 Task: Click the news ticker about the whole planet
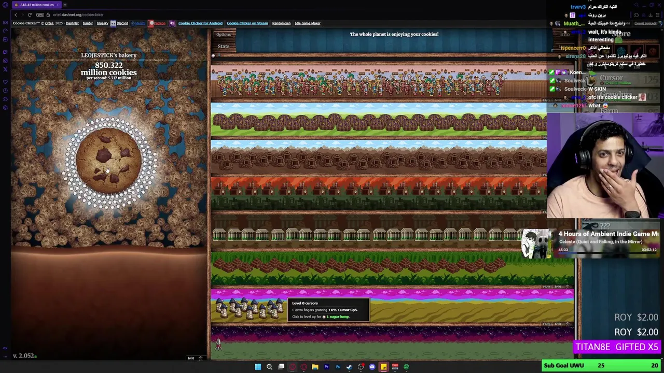coord(394,34)
